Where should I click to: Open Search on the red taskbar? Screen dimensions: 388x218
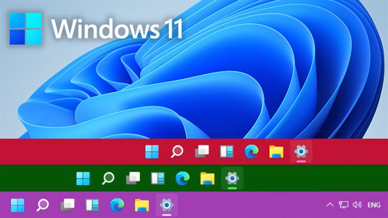[x=177, y=151]
